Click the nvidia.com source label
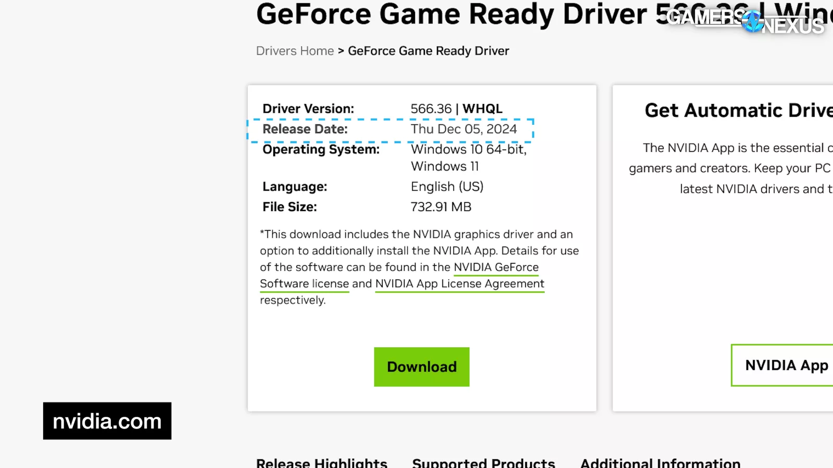Viewport: 833px width, 468px height. (x=107, y=421)
